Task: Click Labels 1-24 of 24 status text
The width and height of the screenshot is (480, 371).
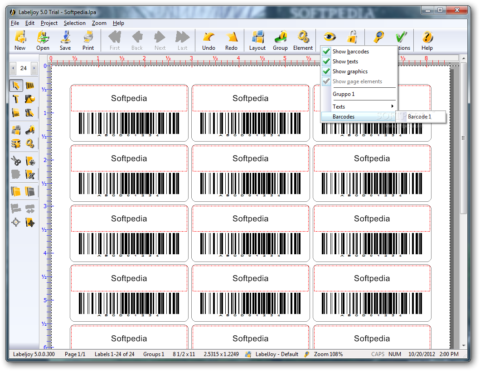Action: (x=115, y=354)
